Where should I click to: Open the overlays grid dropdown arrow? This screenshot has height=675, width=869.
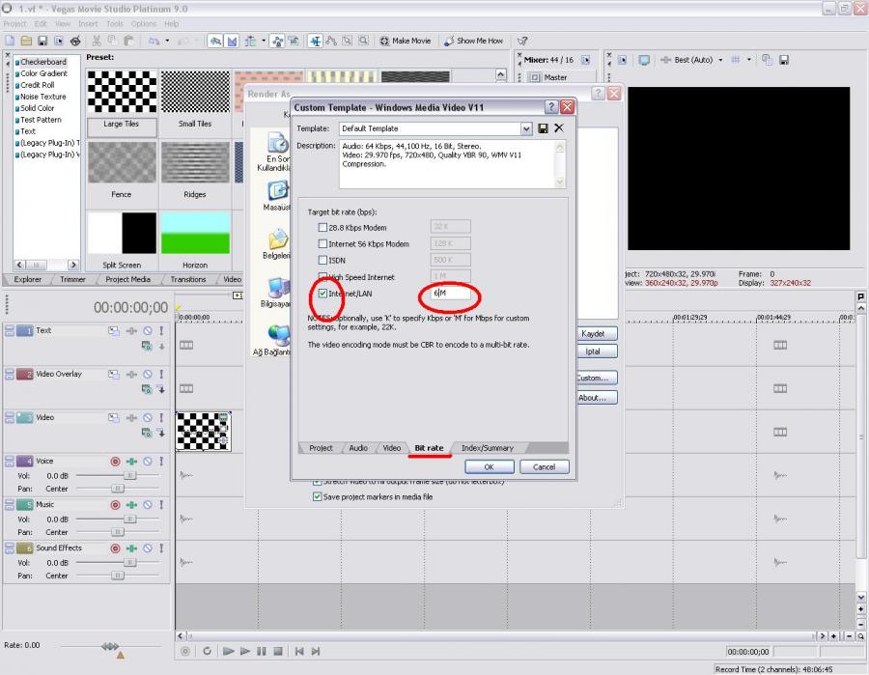pyautogui.click(x=748, y=60)
